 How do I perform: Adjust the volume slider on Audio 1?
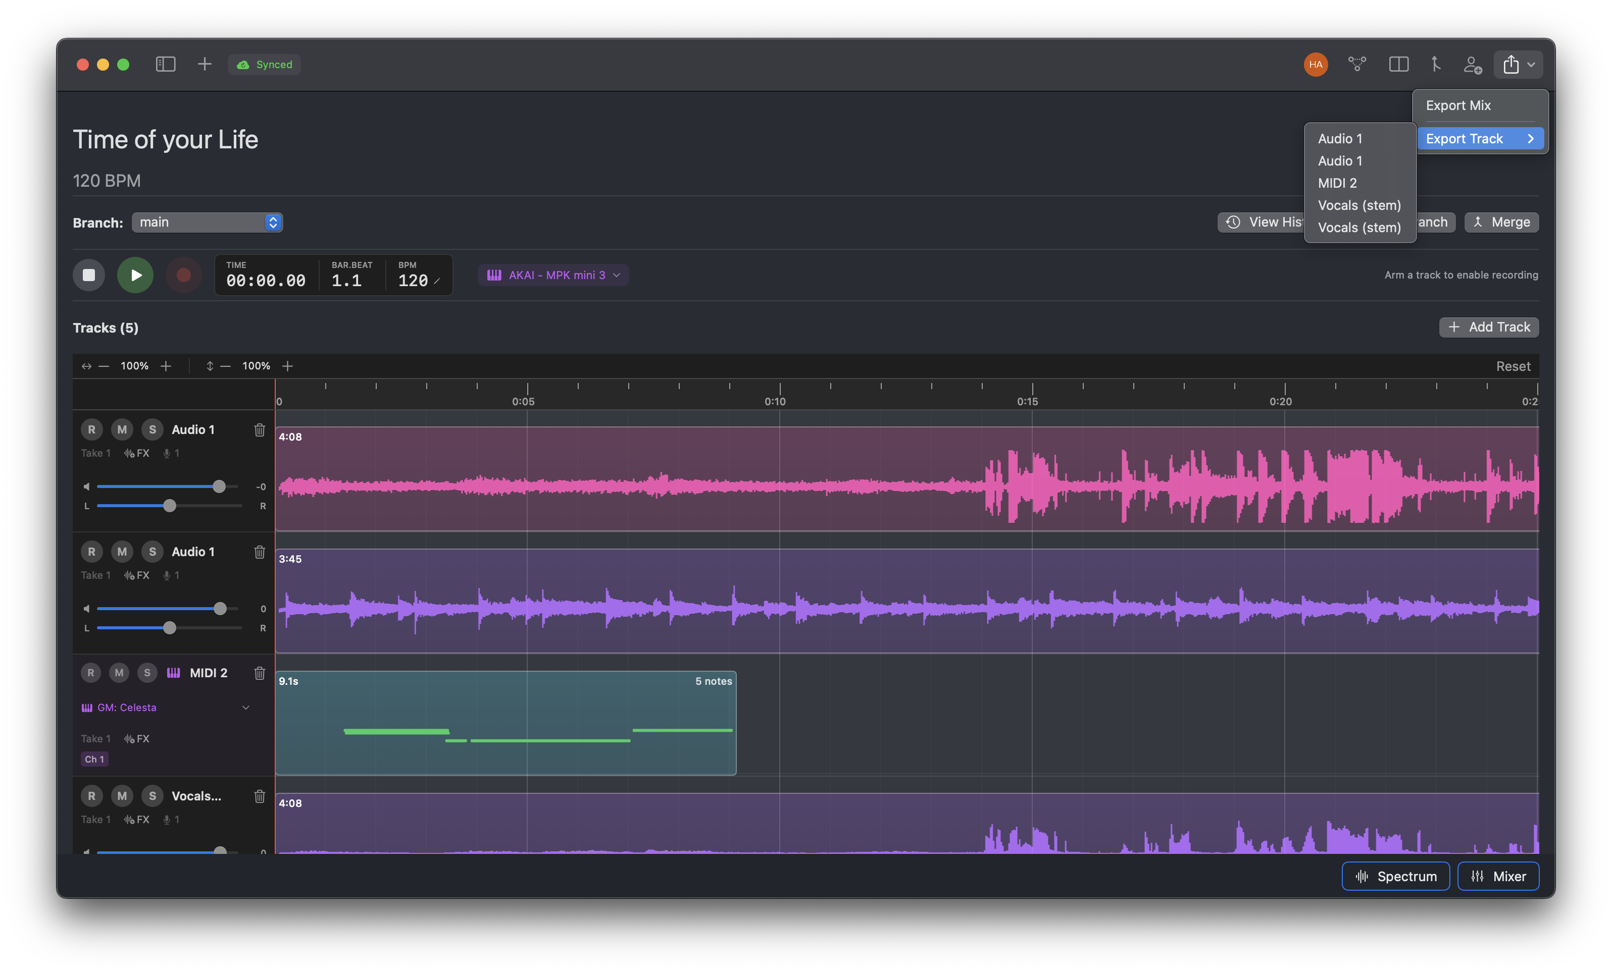click(219, 486)
